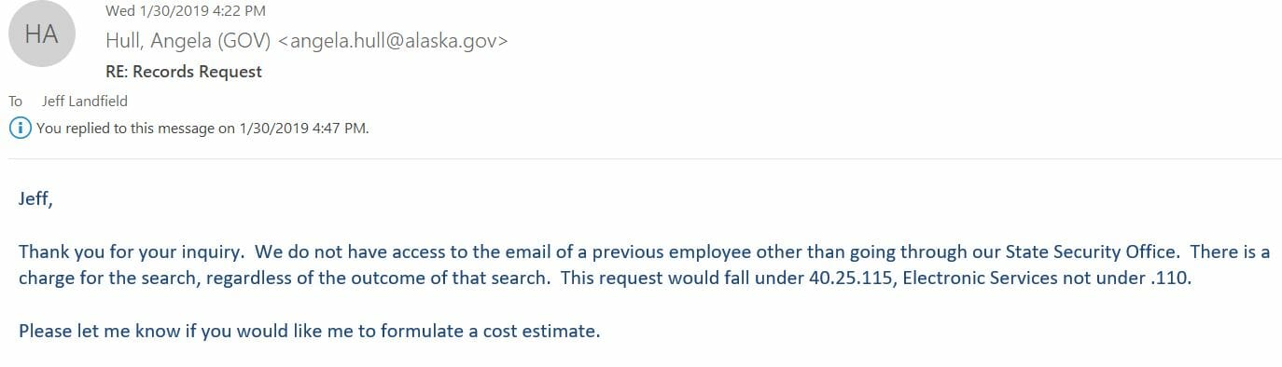The width and height of the screenshot is (1282, 367).
Task: Click recipient Jeff Landfield in To field
Action: (x=85, y=101)
